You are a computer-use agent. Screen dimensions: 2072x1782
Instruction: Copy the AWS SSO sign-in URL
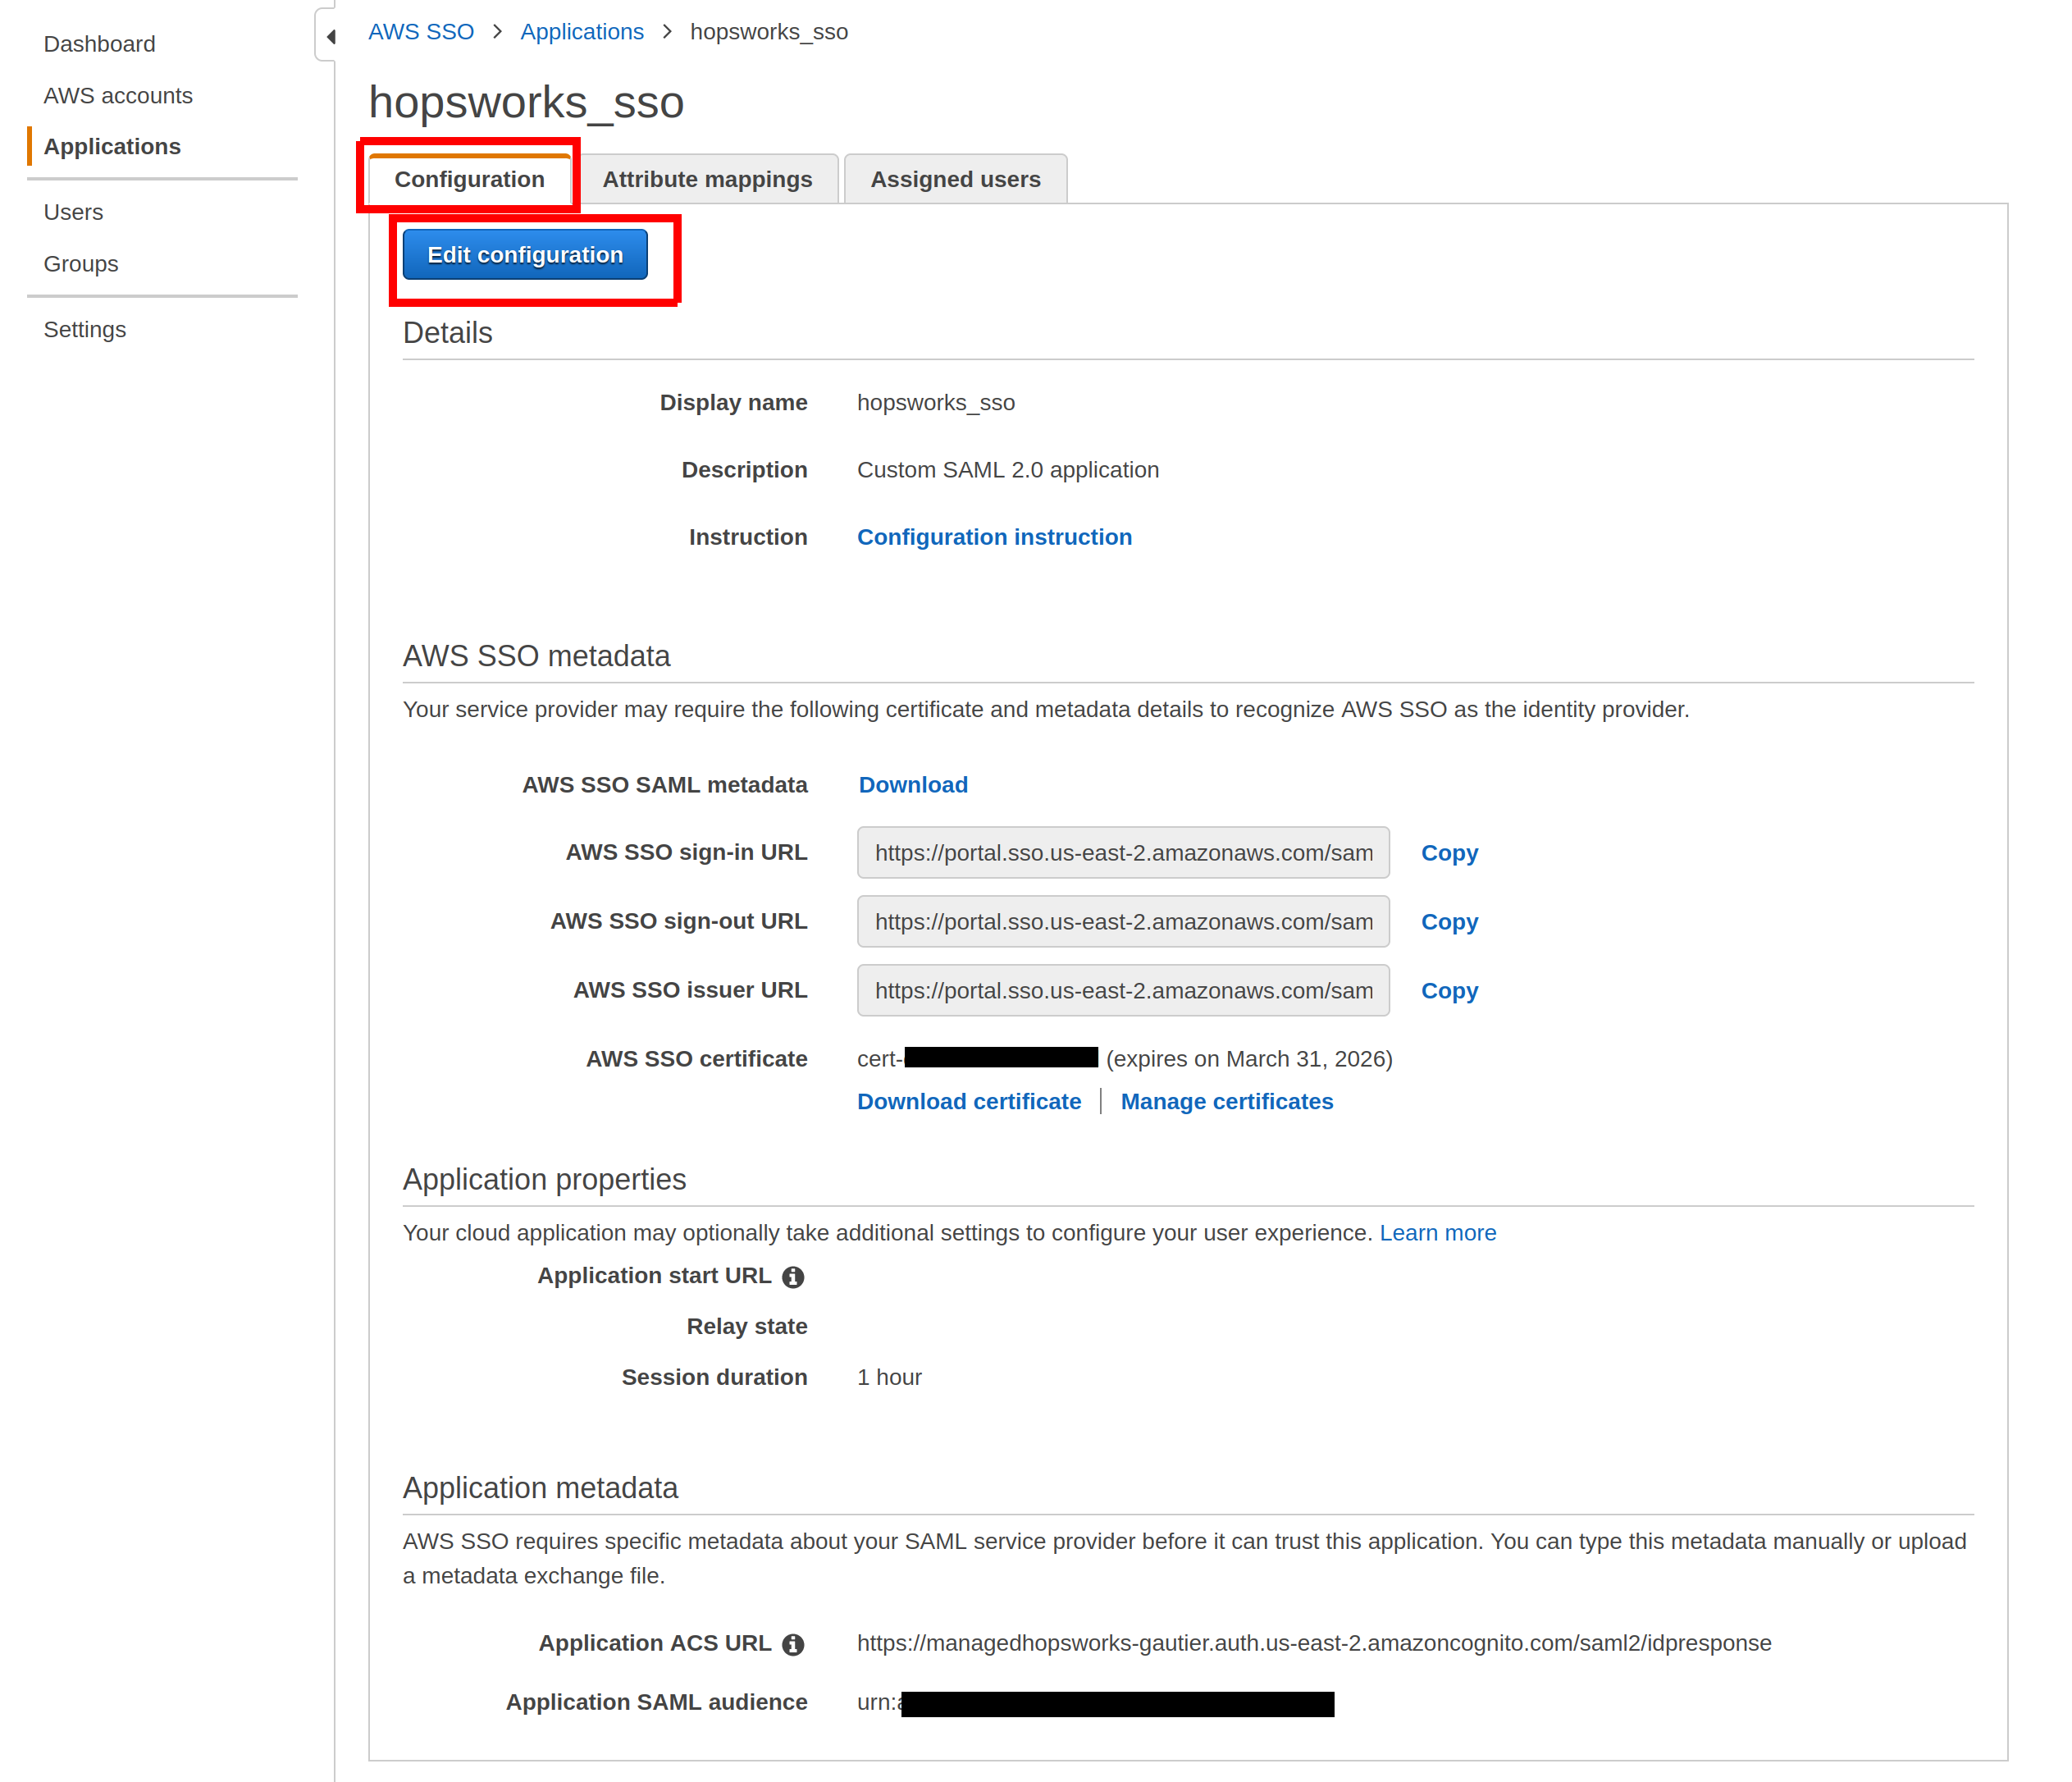(x=1450, y=853)
